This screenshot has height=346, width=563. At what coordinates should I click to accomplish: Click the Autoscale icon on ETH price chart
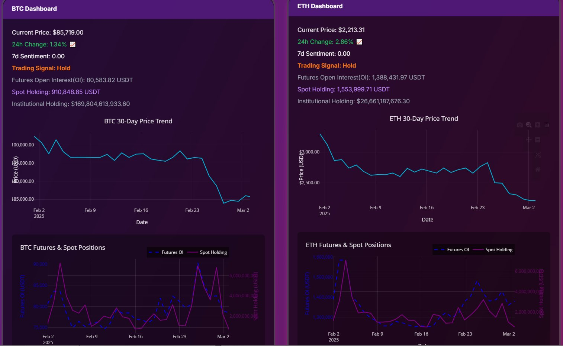[538, 155]
